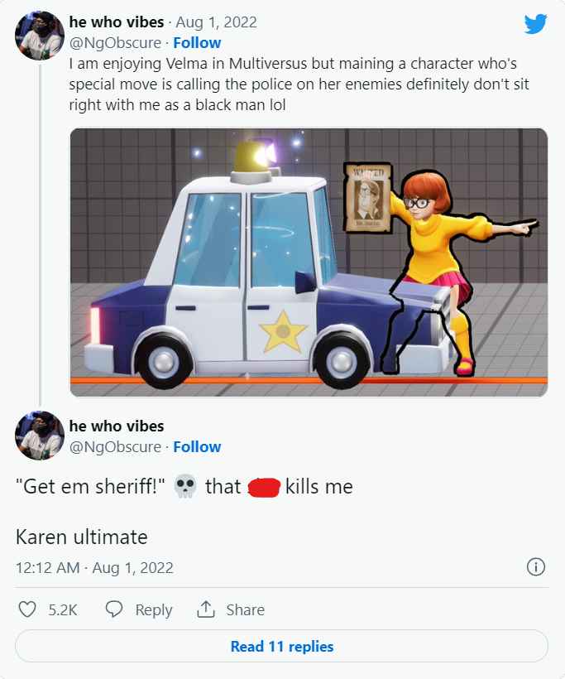Click the @NgObscure handle in top tweet

pos(115,43)
